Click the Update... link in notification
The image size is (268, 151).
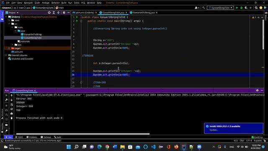214,130
